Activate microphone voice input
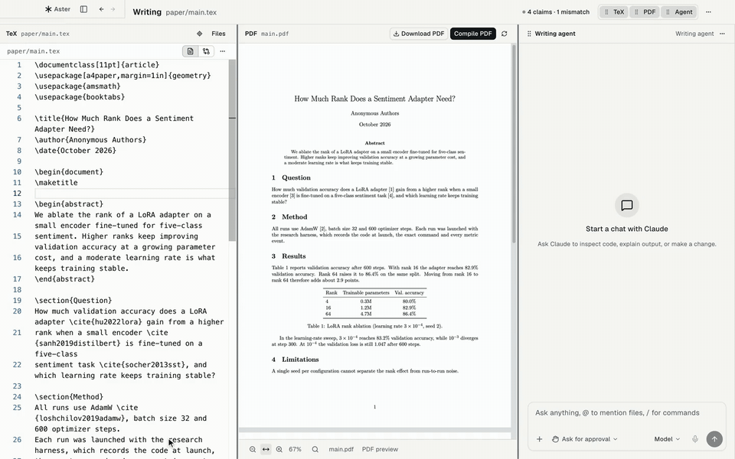 (695, 439)
